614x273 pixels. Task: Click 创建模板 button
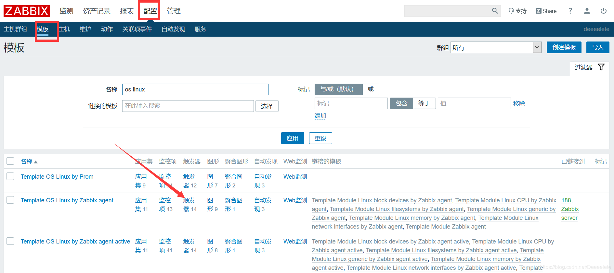(564, 47)
